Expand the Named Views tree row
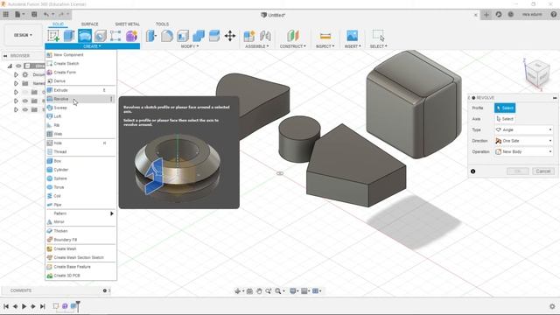The image size is (560, 315). click(16, 84)
